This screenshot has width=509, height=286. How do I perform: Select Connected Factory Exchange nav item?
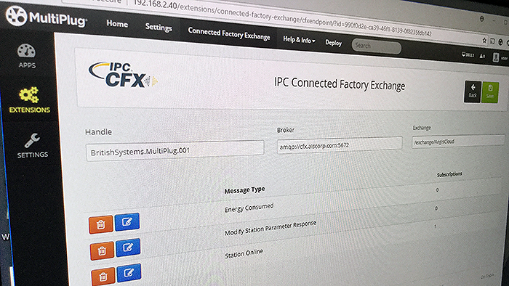[x=229, y=33]
